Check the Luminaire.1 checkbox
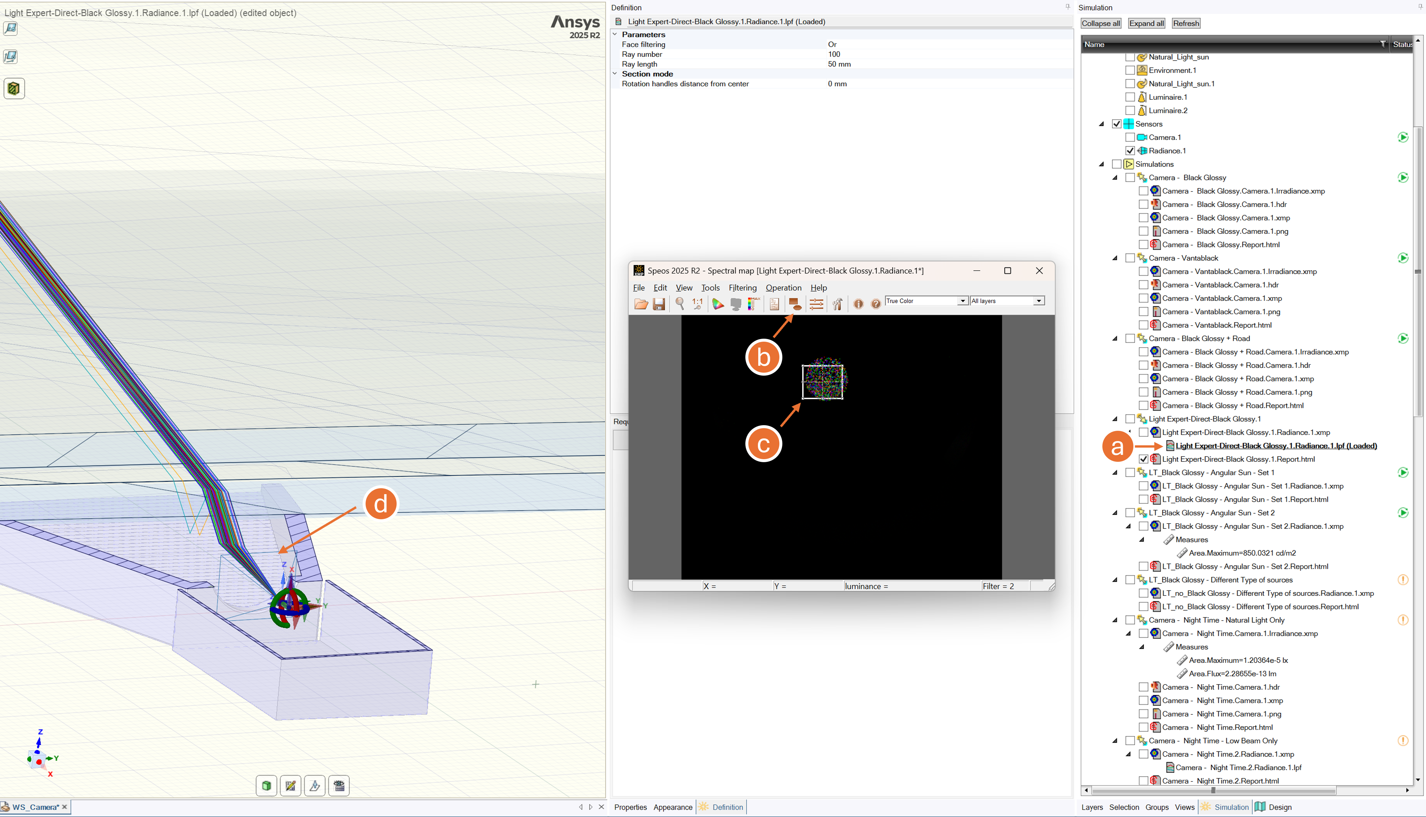 tap(1130, 97)
